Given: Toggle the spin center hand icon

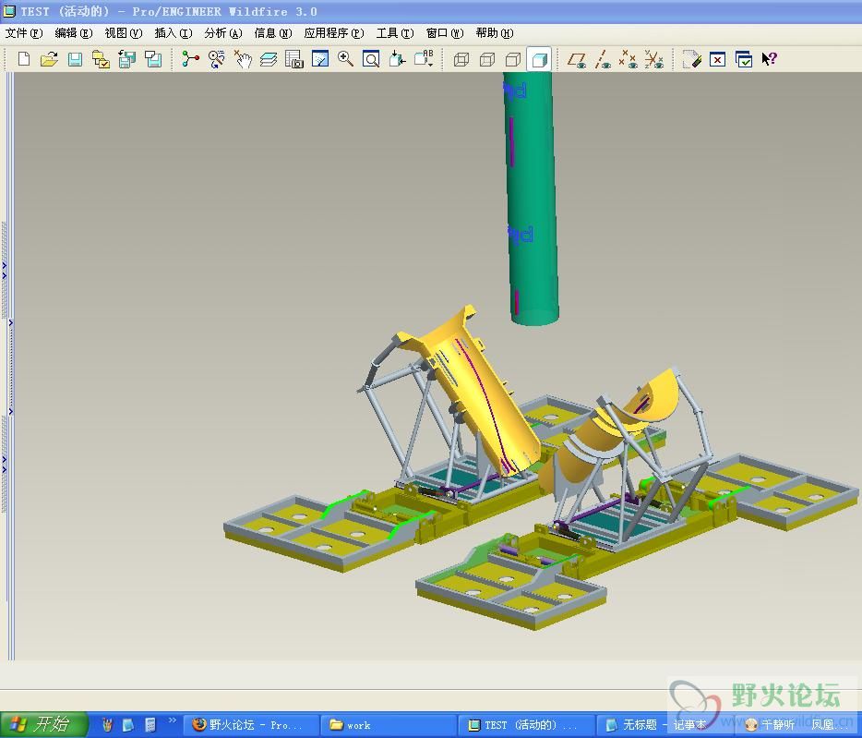Looking at the screenshot, I should 243,59.
